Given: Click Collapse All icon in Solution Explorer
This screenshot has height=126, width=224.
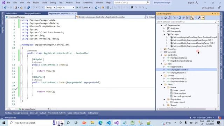Looking at the screenshot, I should click(183, 18).
